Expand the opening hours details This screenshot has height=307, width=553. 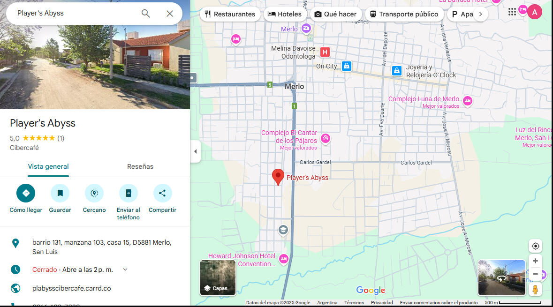pos(125,269)
